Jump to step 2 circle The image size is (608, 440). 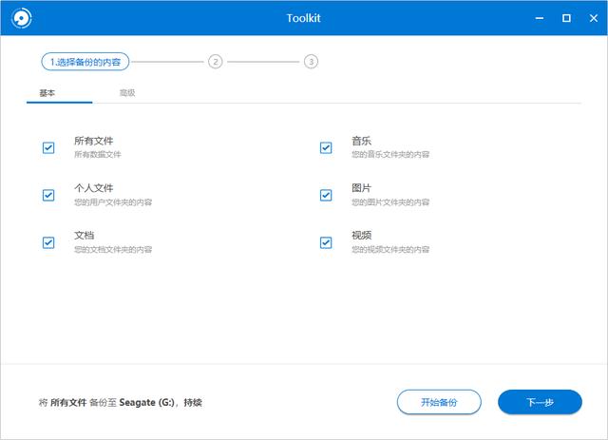216,62
